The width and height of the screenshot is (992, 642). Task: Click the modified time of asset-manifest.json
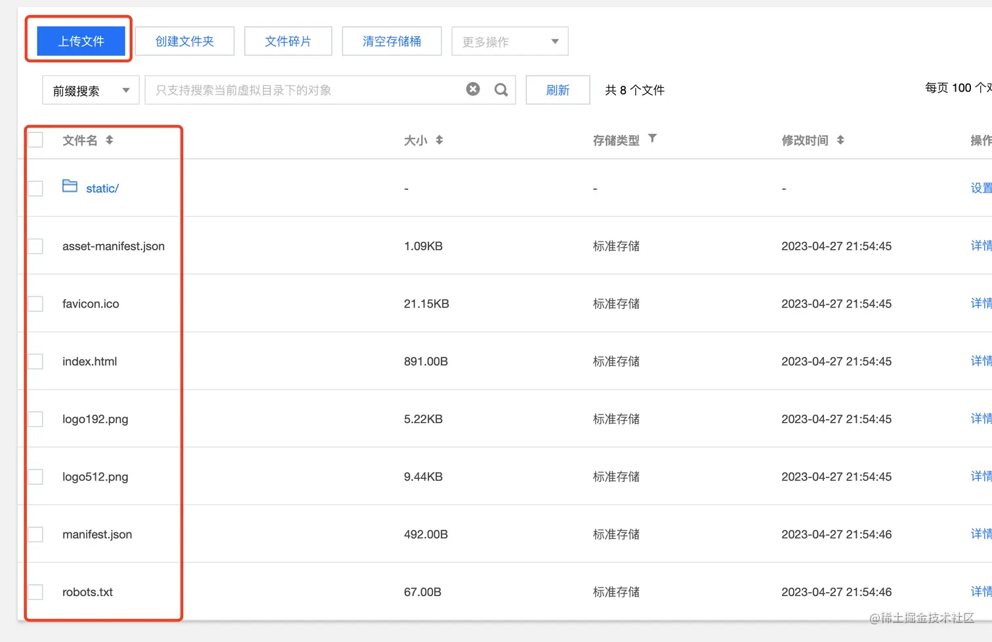[837, 246]
